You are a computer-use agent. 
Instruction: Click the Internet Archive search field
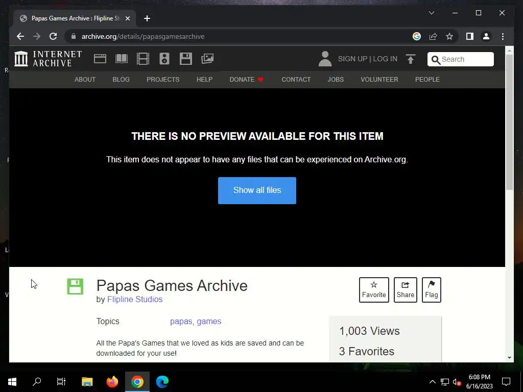(460, 59)
